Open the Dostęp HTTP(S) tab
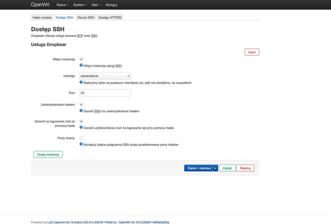This screenshot has height=224, width=331. pyautogui.click(x=110, y=18)
